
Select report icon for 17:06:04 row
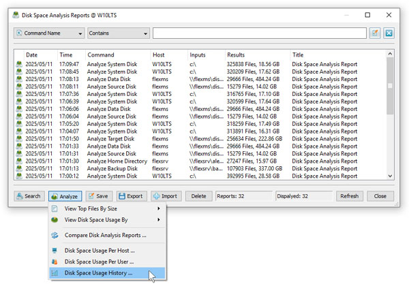tap(19, 116)
